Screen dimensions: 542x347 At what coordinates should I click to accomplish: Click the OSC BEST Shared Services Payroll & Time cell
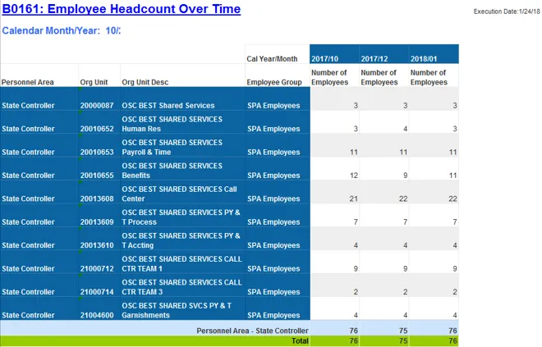pos(172,147)
